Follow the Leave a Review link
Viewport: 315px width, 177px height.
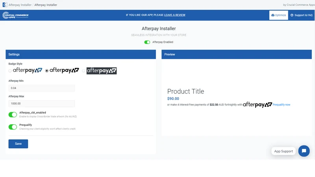tap(174, 15)
